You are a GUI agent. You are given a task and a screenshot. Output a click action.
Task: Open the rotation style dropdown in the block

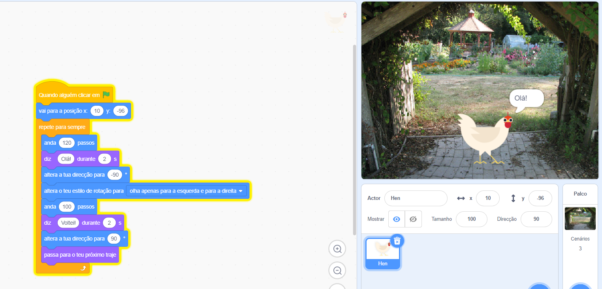click(x=186, y=191)
